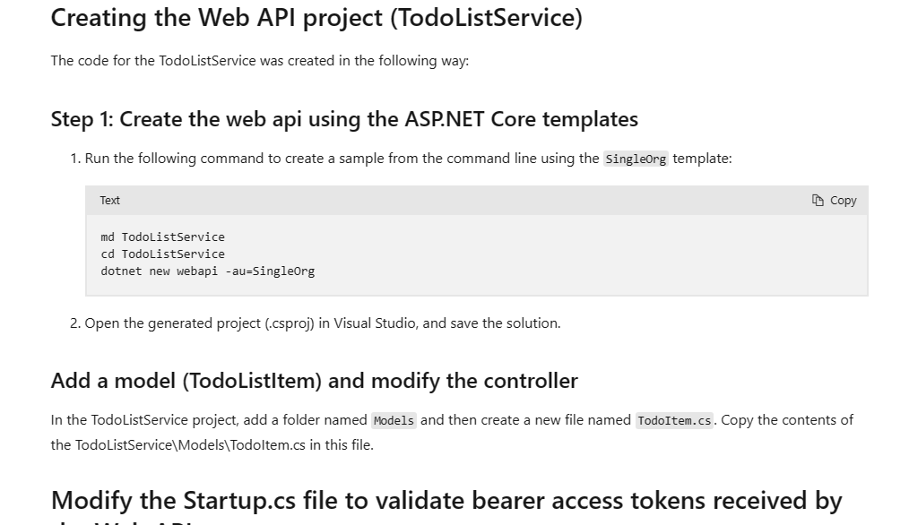Click the dotnet new webapi command line
Screen dimensions: 909x525
[x=208, y=271]
